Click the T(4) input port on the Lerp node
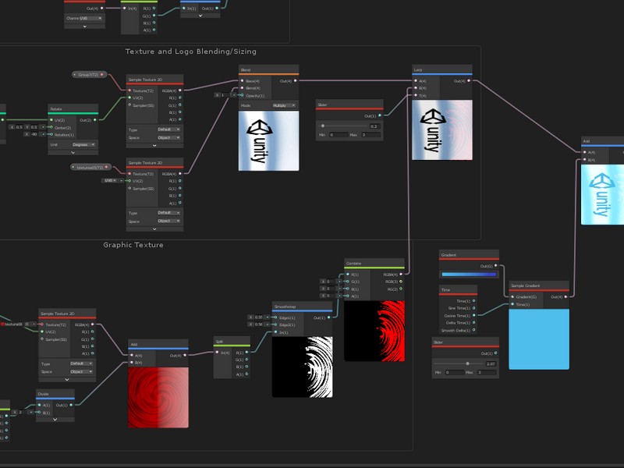This screenshot has height=468, width=624. tap(414, 95)
